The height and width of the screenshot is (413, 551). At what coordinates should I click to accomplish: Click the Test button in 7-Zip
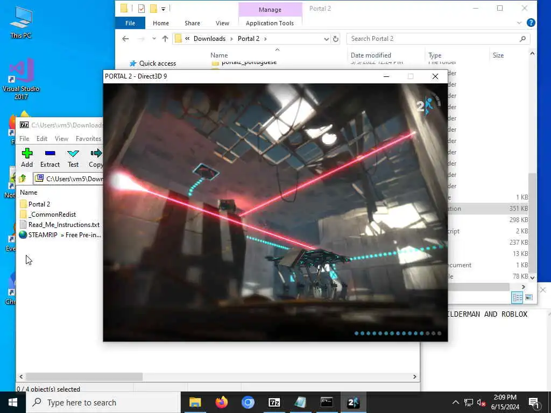coord(73,158)
